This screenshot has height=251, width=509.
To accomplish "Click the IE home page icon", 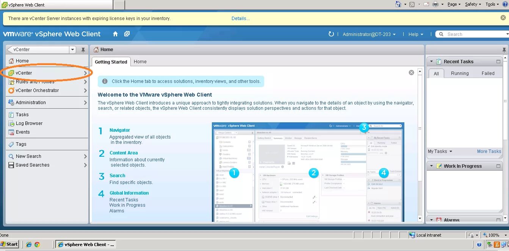I will (398, 4).
